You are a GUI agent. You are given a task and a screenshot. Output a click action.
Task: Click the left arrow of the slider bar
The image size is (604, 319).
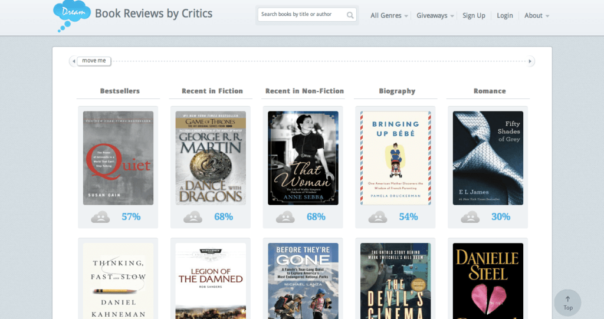point(73,61)
